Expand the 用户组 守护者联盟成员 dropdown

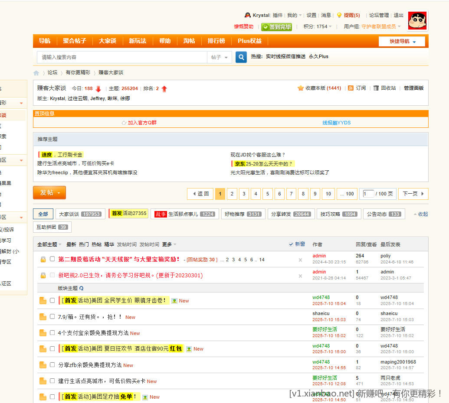point(372,26)
